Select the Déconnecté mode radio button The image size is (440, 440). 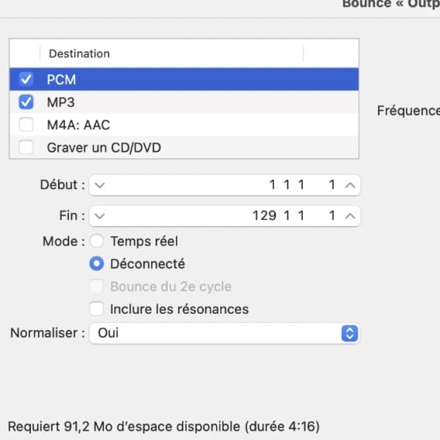point(97,264)
